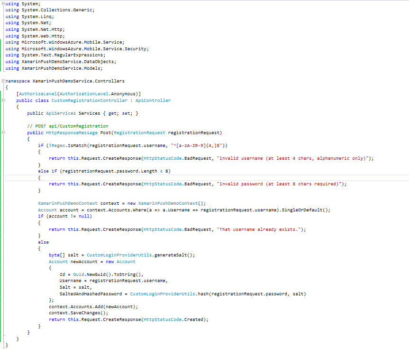The width and height of the screenshot is (409, 356).
Task: Click 'System.Text.RegularExpressions' in the usings
Action: click(x=62, y=55)
